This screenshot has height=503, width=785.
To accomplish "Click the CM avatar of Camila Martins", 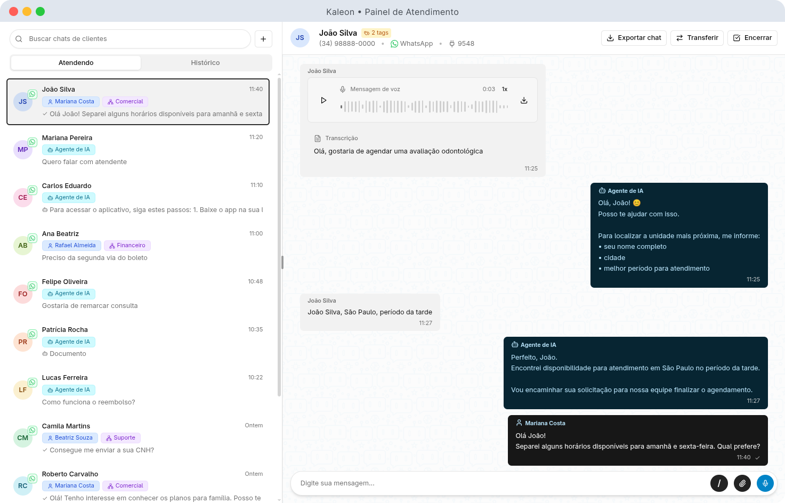I will [23, 438].
